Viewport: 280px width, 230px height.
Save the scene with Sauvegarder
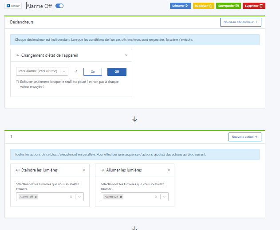(229, 6)
